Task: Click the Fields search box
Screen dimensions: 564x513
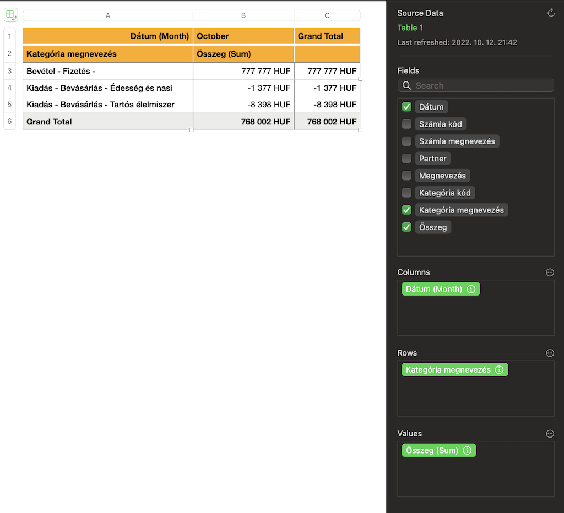Action: [482, 85]
